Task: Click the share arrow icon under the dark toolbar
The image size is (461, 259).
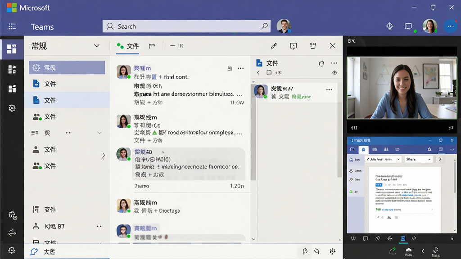Action: pos(393,251)
